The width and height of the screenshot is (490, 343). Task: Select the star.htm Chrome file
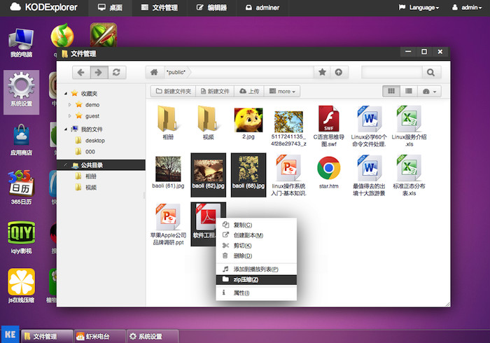tap(329, 172)
